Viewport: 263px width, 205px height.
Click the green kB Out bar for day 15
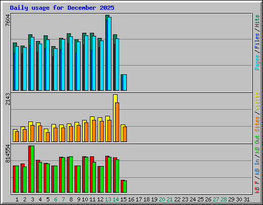[125, 187]
